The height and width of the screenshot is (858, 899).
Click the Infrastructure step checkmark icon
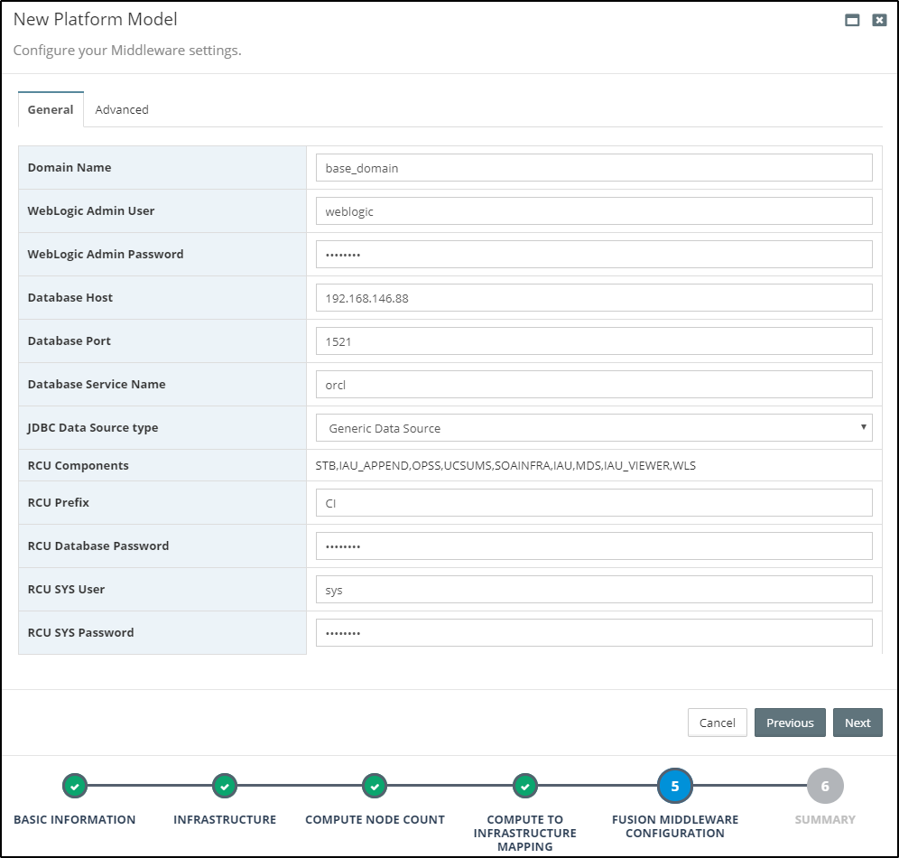point(225,787)
